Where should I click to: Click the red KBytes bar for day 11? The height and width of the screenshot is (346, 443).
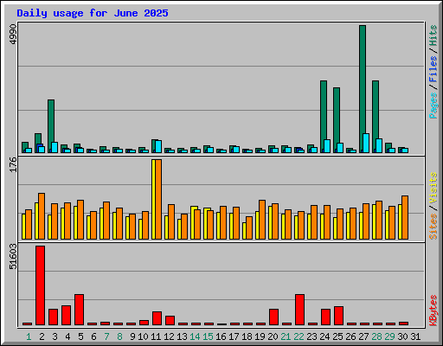[x=157, y=318]
